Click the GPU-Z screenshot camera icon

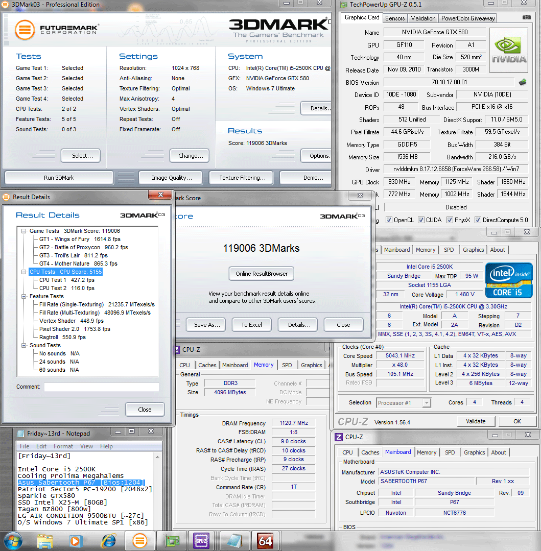click(x=526, y=17)
